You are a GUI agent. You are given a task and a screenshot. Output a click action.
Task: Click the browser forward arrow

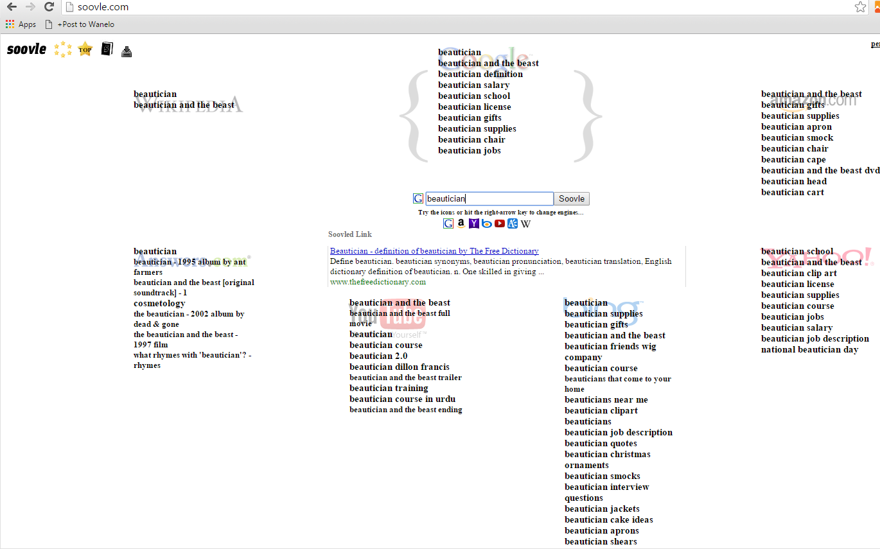click(30, 7)
